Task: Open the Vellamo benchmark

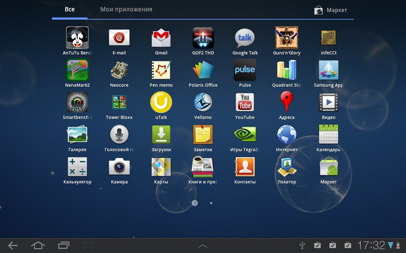Action: pyautogui.click(x=203, y=102)
